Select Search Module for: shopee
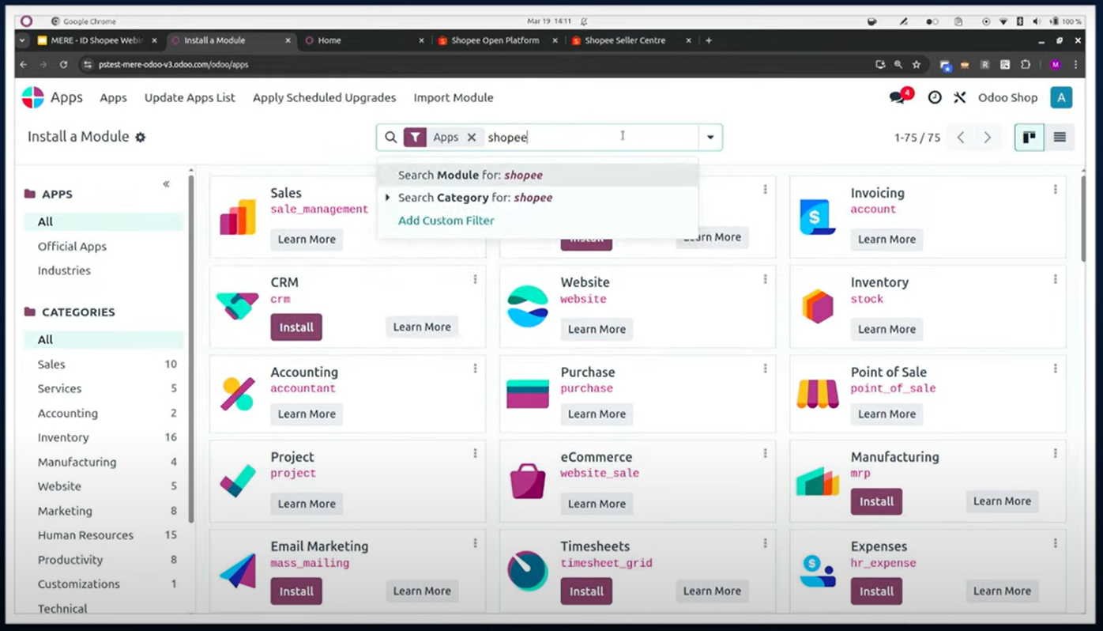The image size is (1103, 631). (537, 175)
